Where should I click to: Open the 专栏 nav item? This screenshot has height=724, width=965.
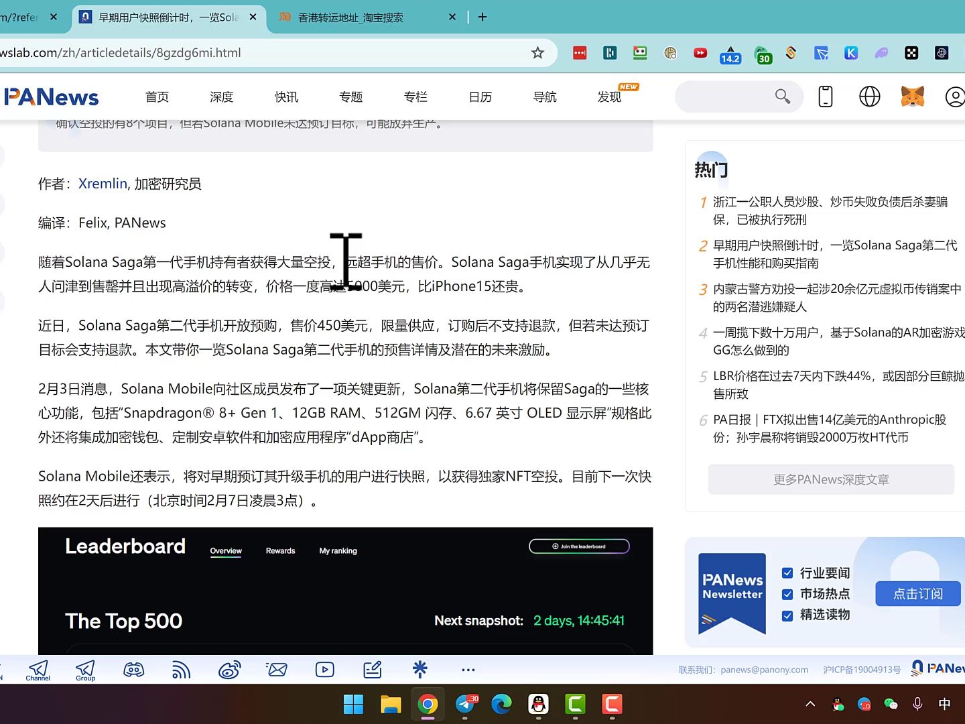(x=415, y=97)
